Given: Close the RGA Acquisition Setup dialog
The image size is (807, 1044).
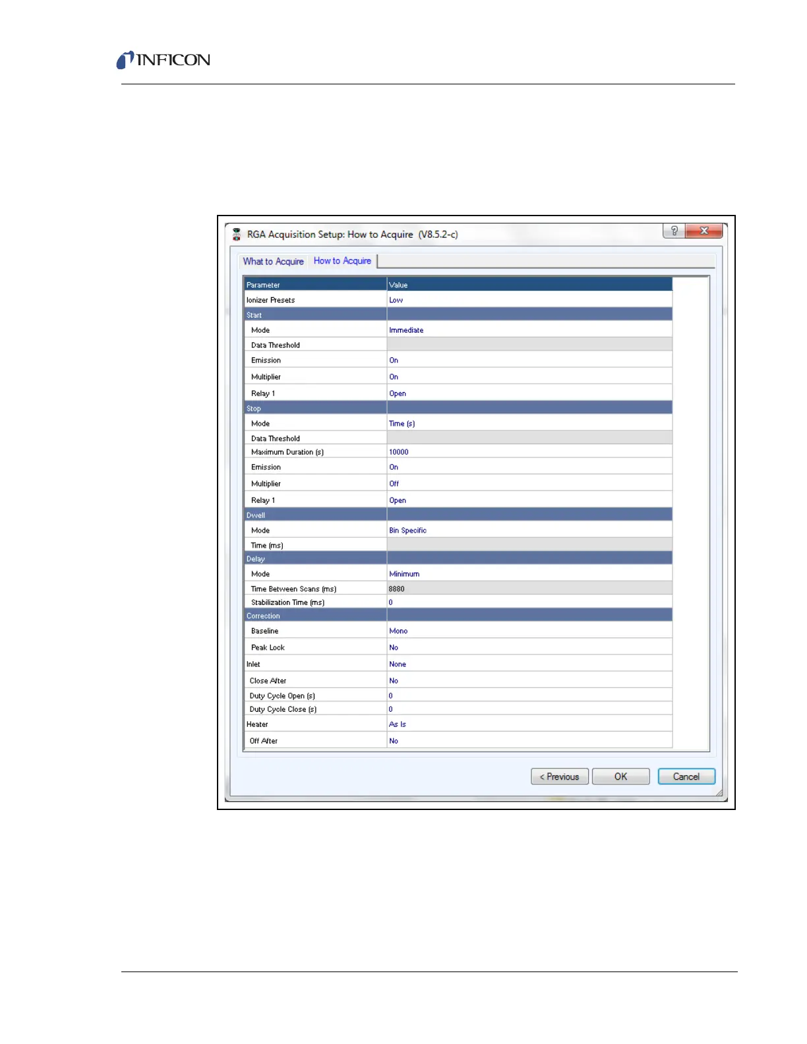Looking at the screenshot, I should (704, 231).
